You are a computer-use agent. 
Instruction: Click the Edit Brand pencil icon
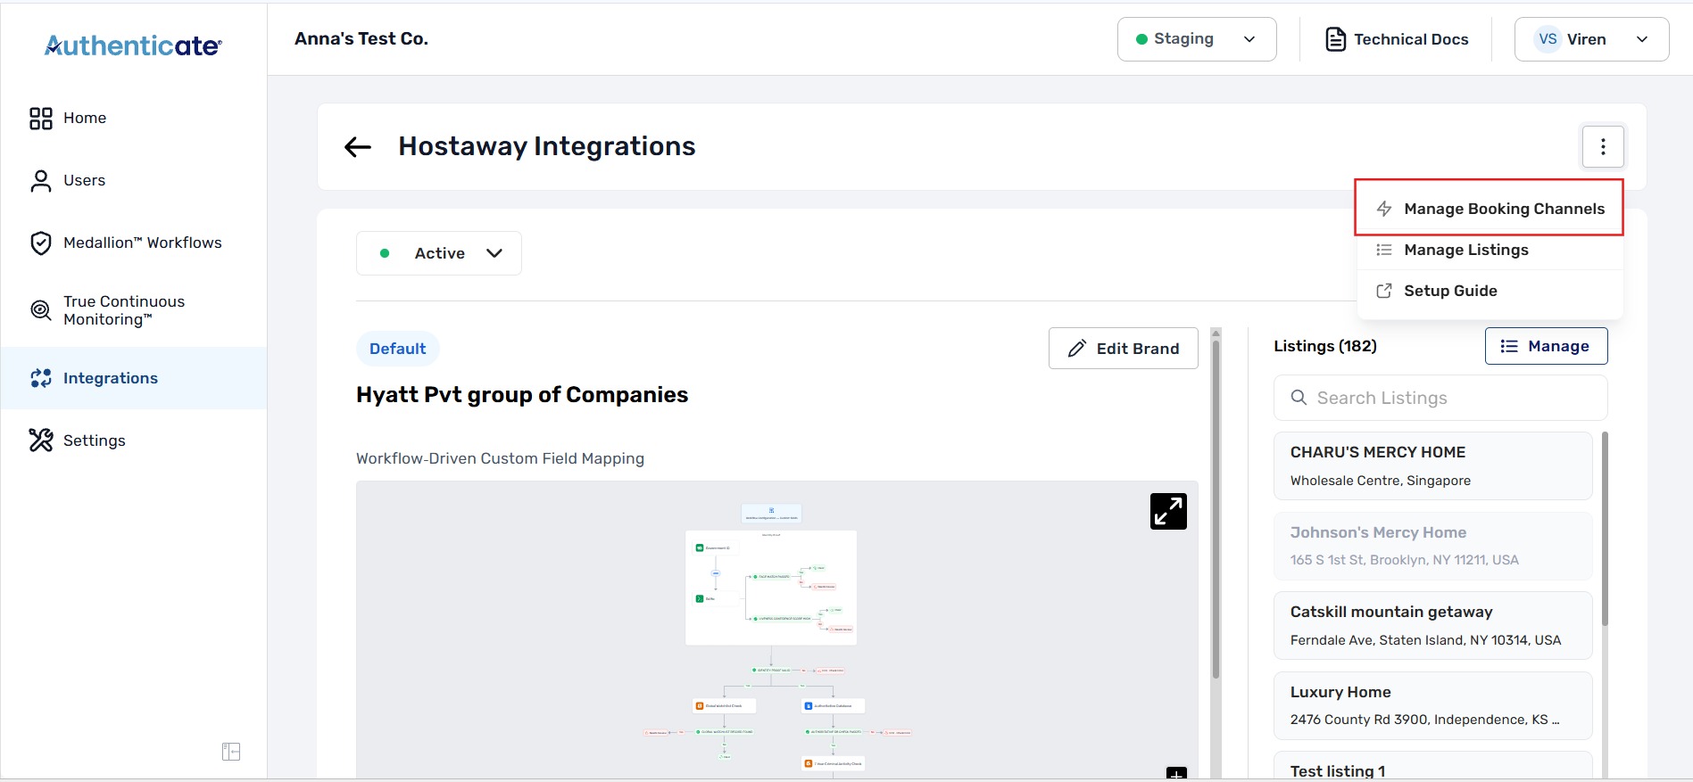point(1077,349)
